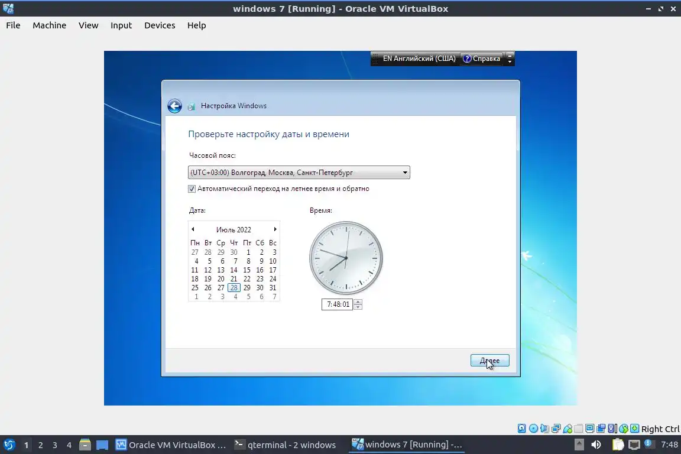Viewport: 681px width, 454px height.
Task: Select day 10 in the calendar
Action: 273,261
